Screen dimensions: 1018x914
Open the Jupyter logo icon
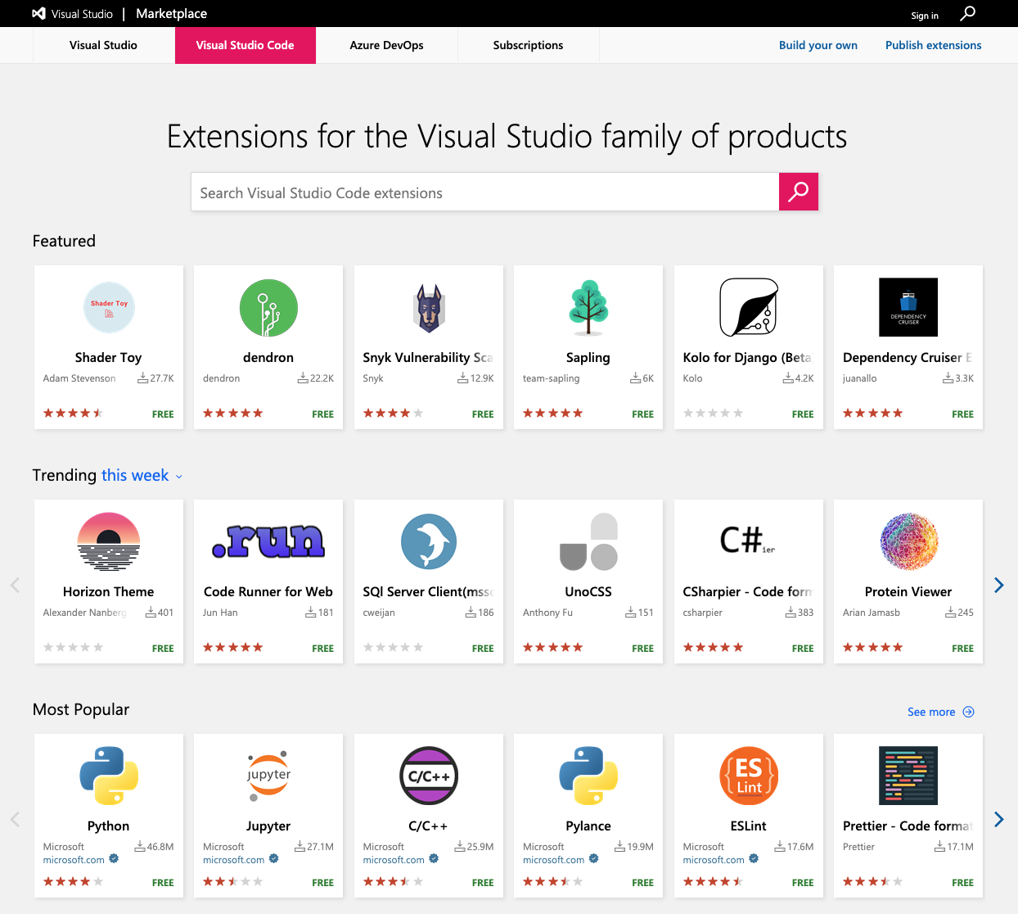[268, 776]
